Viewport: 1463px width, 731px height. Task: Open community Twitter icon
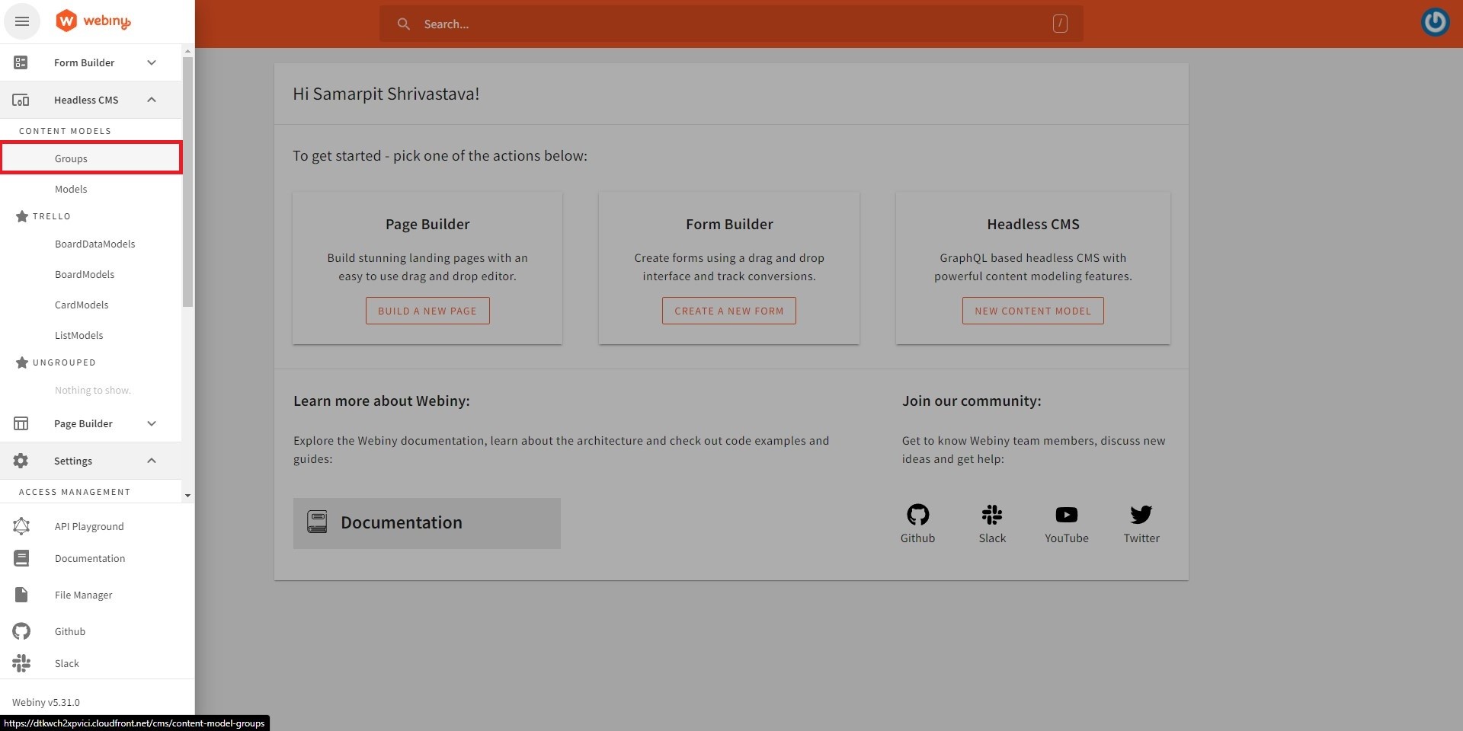point(1141,515)
